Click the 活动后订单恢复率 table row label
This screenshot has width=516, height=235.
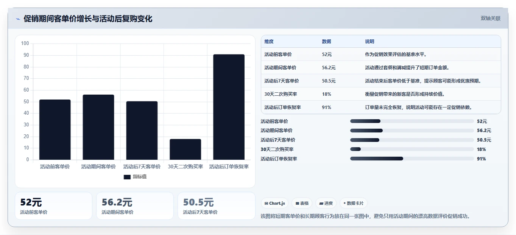(282, 107)
